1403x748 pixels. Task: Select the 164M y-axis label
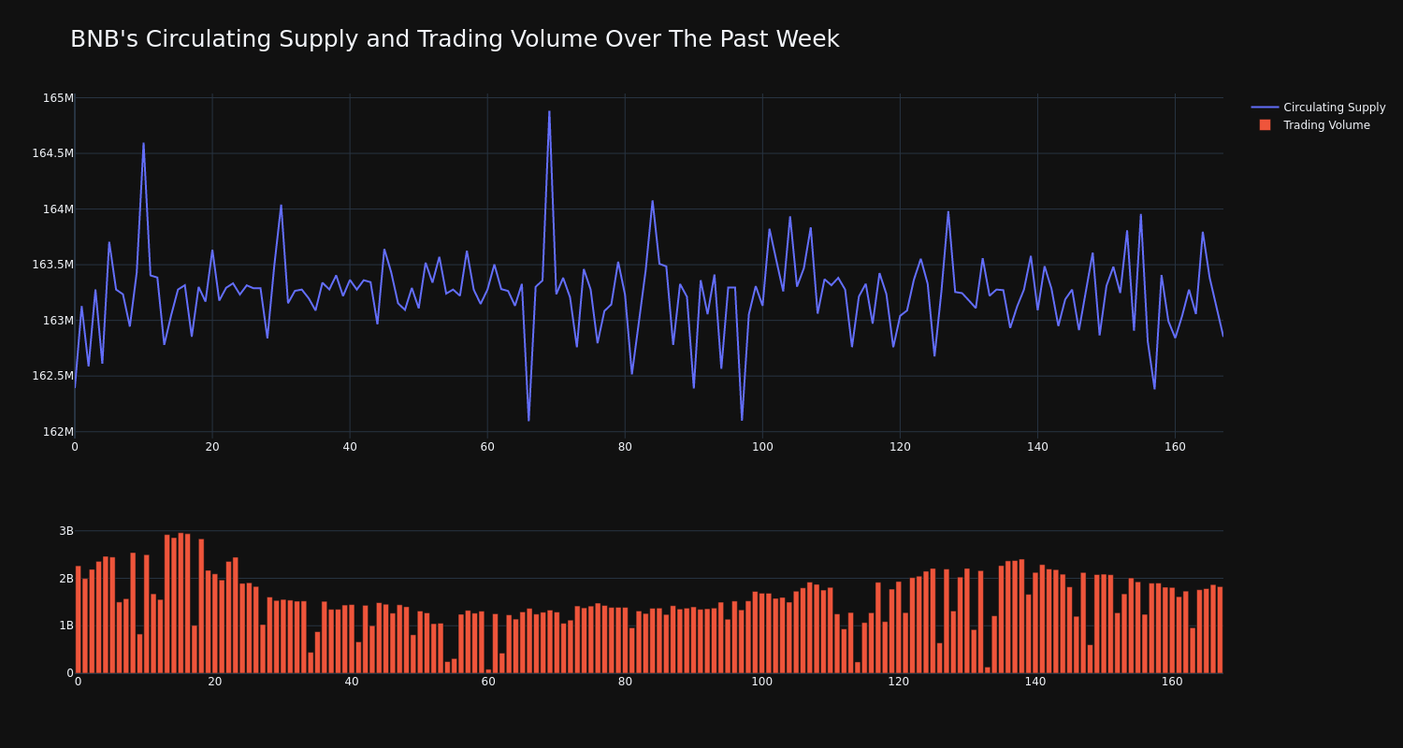point(57,209)
